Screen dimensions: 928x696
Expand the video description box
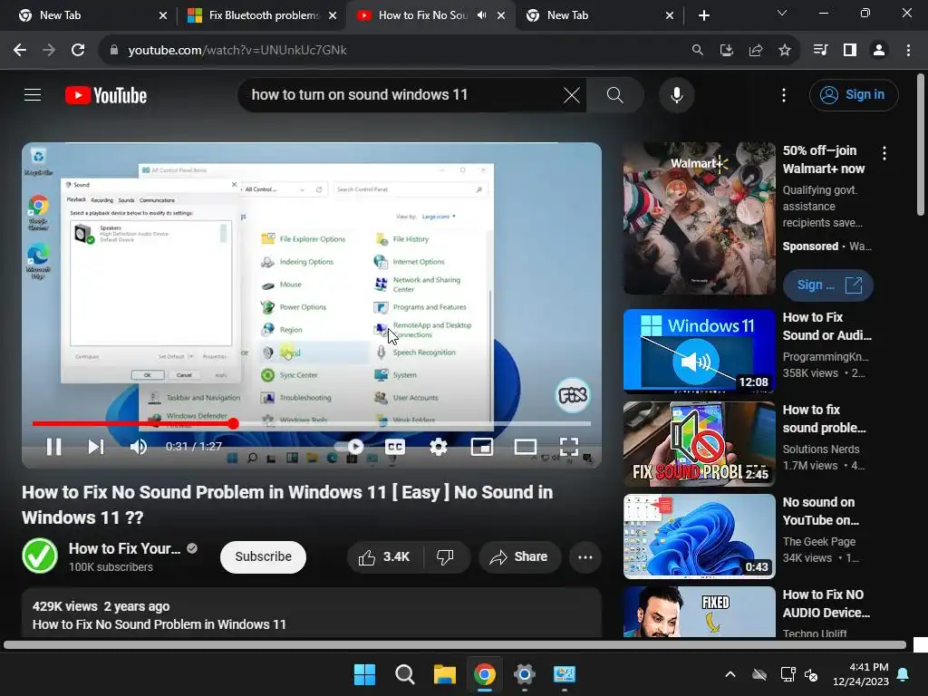pos(312,614)
